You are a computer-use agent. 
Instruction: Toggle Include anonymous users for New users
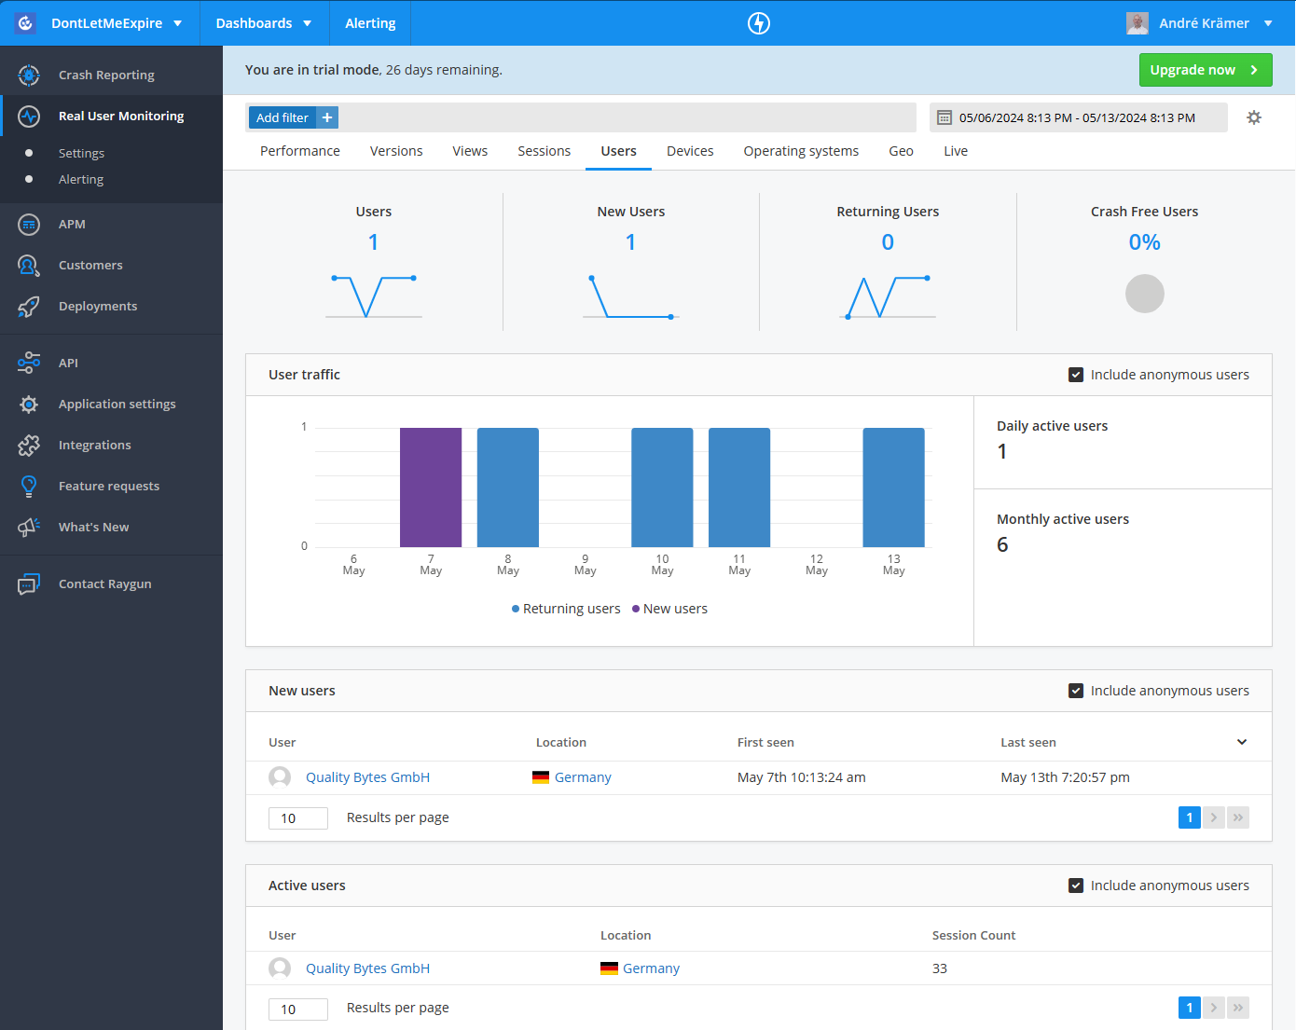(1076, 690)
